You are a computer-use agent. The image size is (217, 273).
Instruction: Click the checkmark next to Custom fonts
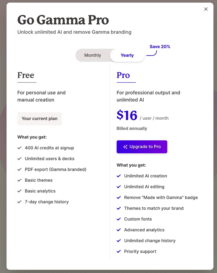[119, 219]
